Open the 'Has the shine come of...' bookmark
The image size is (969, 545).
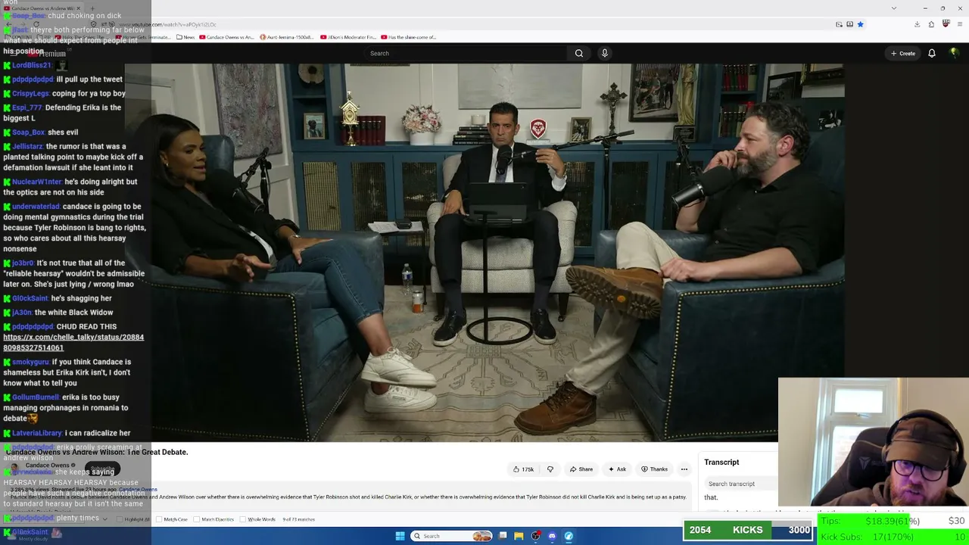(x=409, y=37)
